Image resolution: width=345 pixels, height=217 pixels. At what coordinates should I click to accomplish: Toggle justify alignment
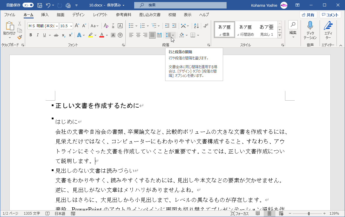(x=152, y=35)
